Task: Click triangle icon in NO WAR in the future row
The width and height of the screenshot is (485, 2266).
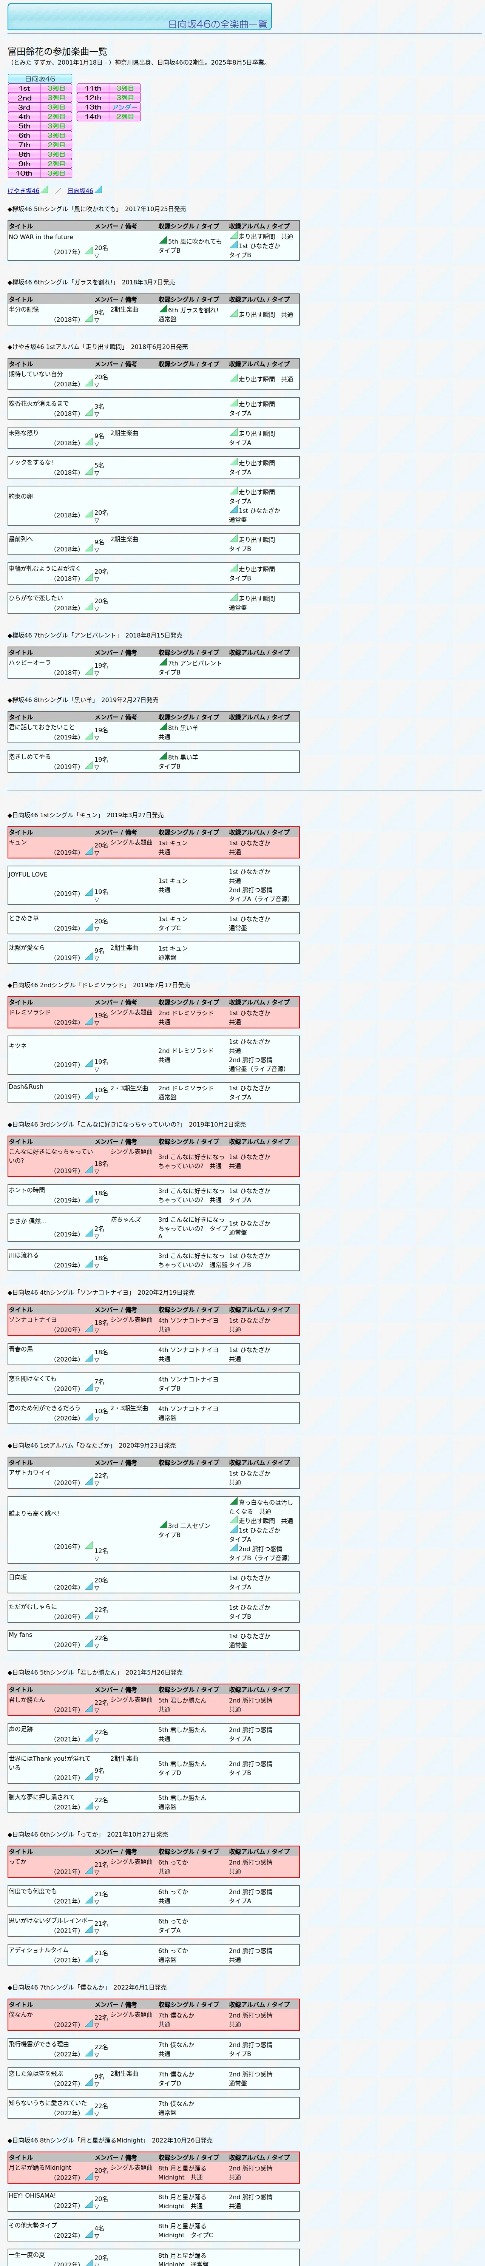Action: click(89, 251)
